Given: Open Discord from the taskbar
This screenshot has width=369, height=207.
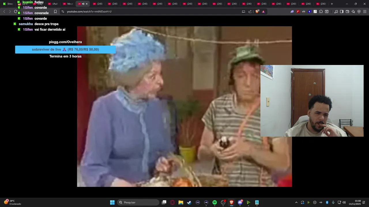Looking at the screenshot, I should [240, 202].
